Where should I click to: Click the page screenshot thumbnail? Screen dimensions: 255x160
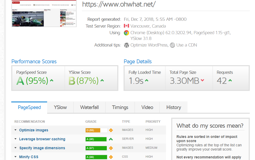click(x=44, y=13)
